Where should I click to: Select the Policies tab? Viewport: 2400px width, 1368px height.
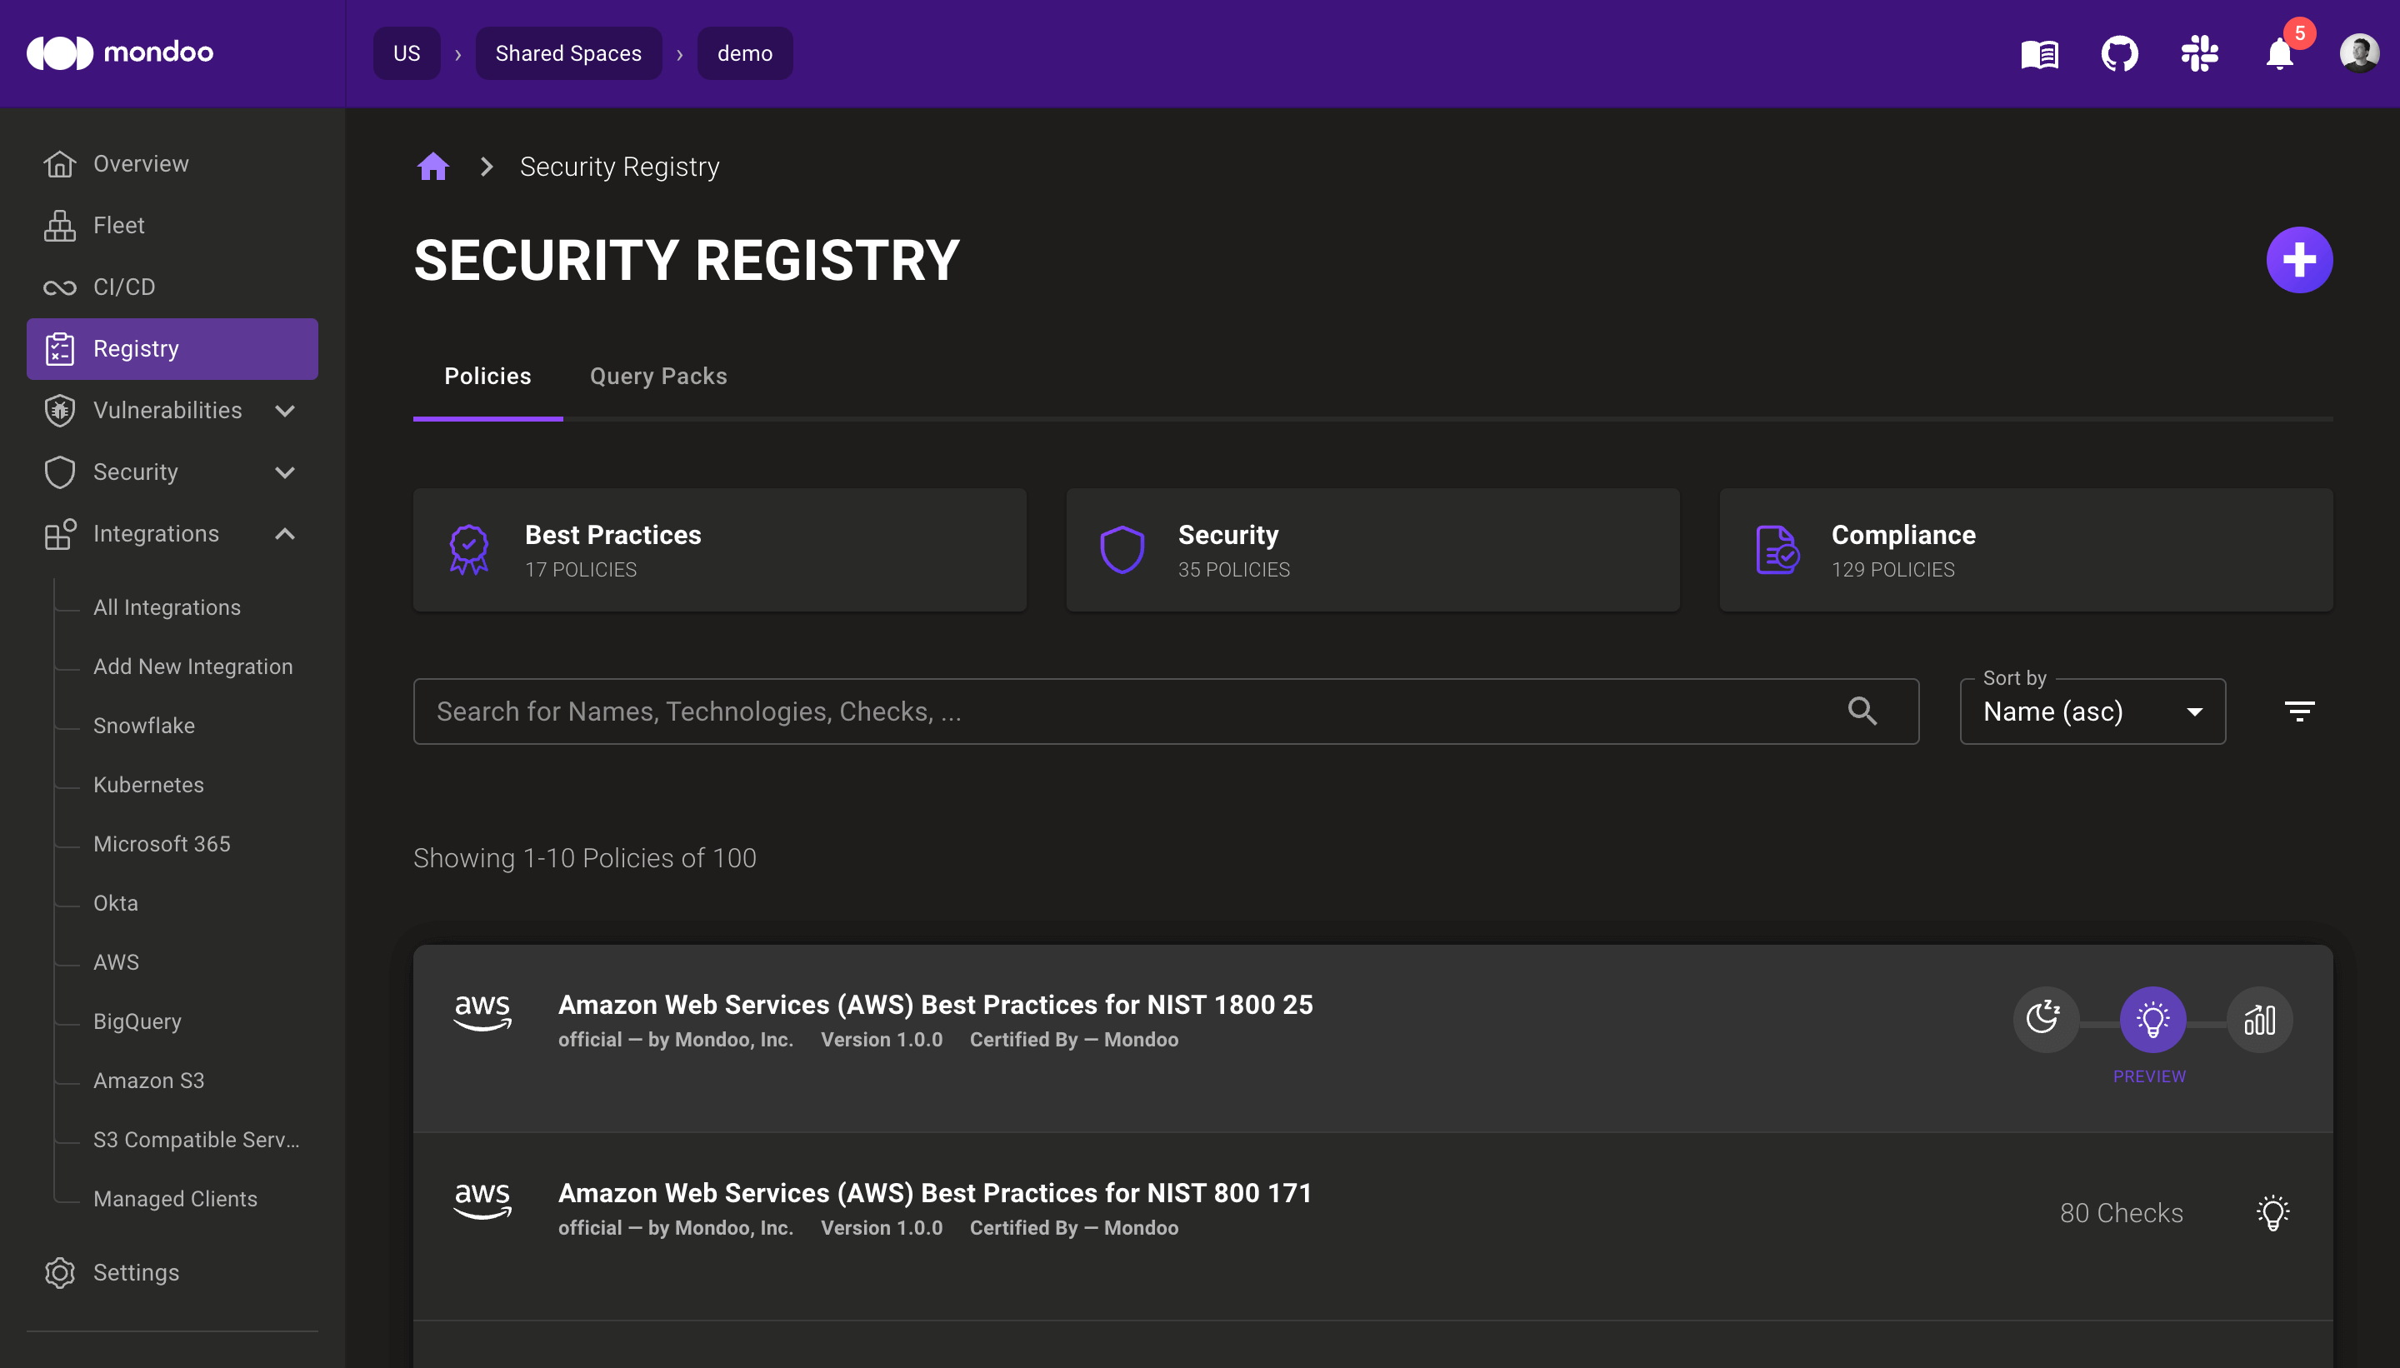tap(487, 376)
